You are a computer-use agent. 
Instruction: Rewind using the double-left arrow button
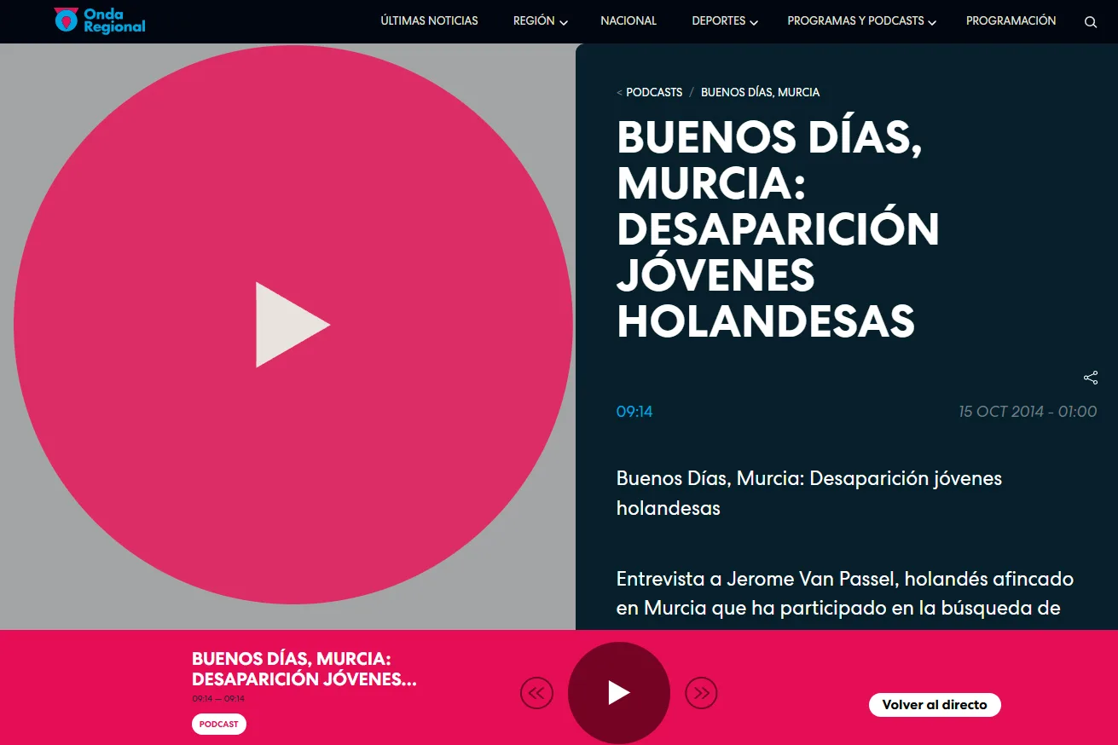point(536,693)
